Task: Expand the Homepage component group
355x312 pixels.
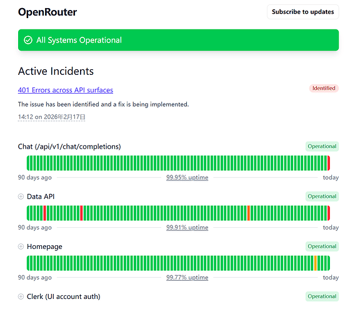Action: point(21,246)
